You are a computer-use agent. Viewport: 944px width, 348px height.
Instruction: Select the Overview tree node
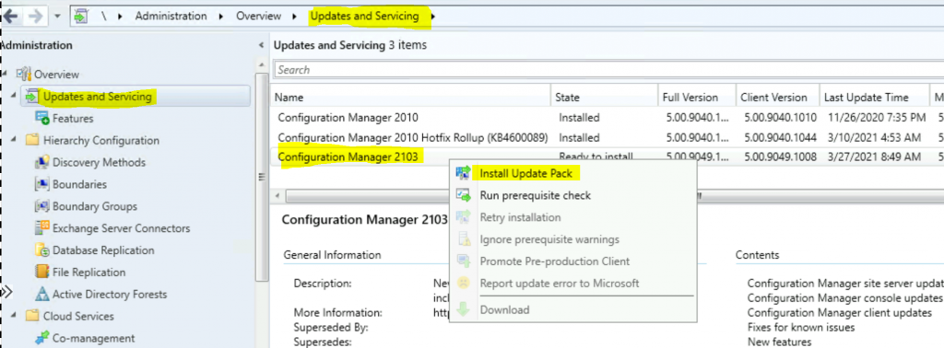[x=56, y=75]
